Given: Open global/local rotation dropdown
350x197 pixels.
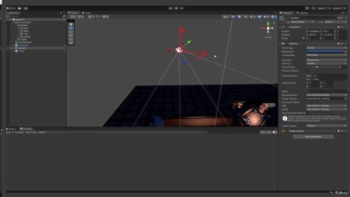Looking at the screenshot, I should (x=80, y=17).
